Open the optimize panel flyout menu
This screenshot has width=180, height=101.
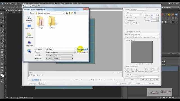[x=157, y=10]
